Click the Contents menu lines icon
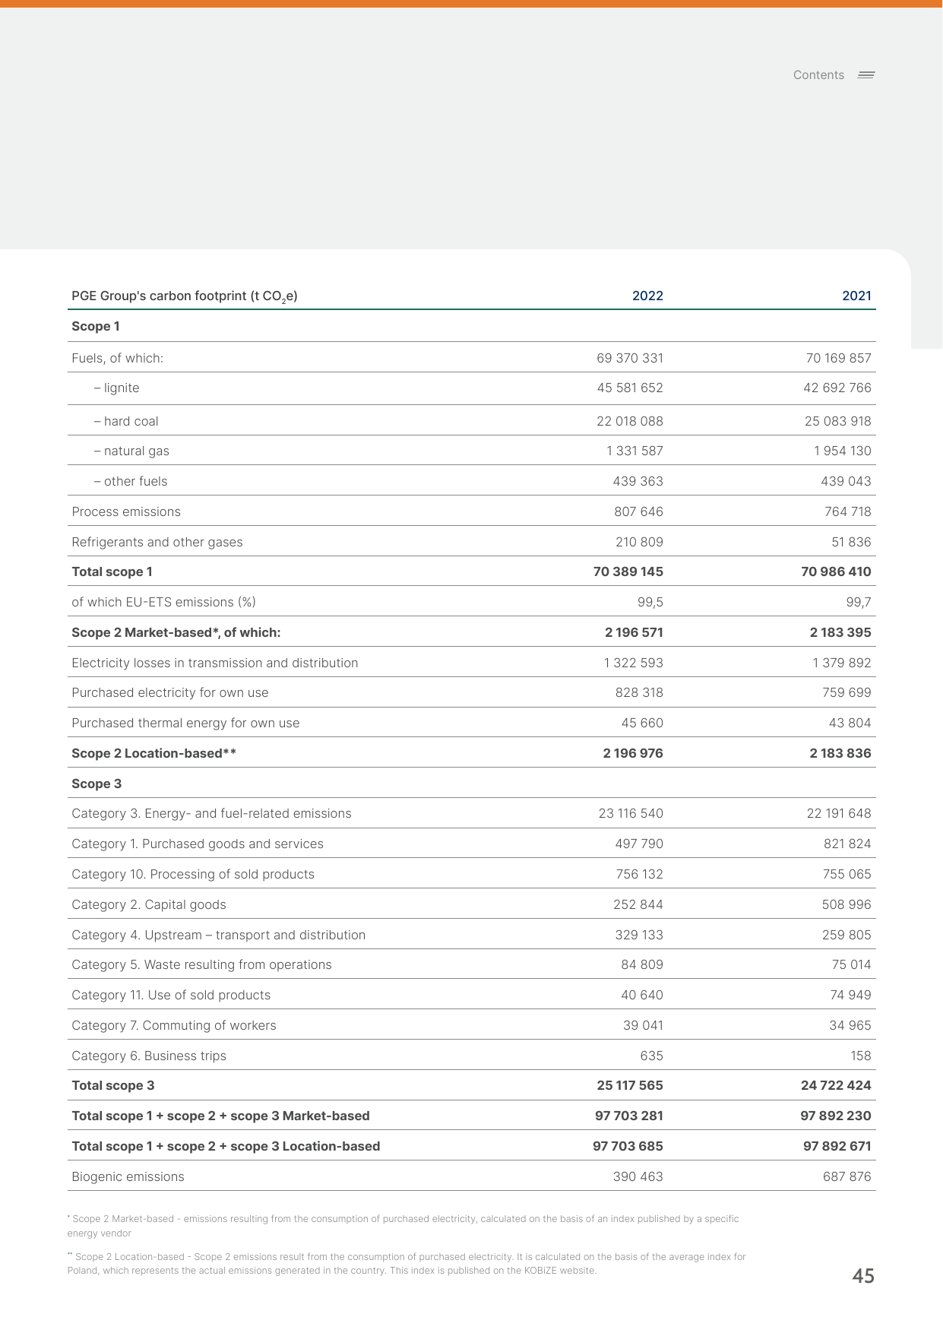The height and width of the screenshot is (1333, 943). 866,75
